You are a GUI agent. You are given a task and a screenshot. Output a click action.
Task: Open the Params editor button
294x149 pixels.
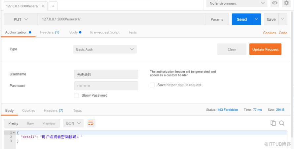217,19
